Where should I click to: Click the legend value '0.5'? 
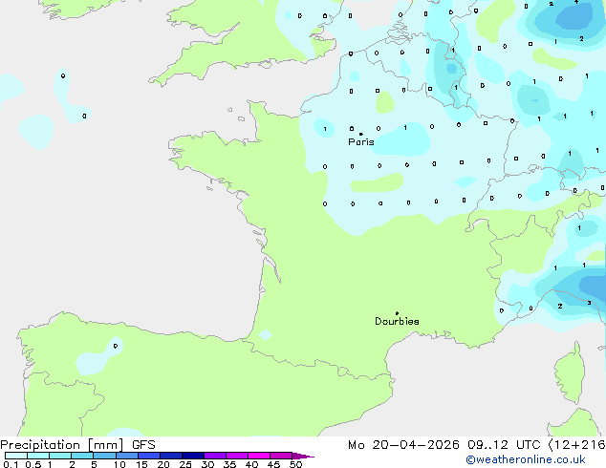point(32,464)
